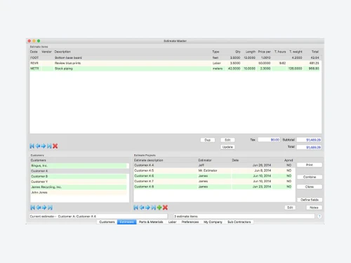Click the Current estimate status field

98,217
